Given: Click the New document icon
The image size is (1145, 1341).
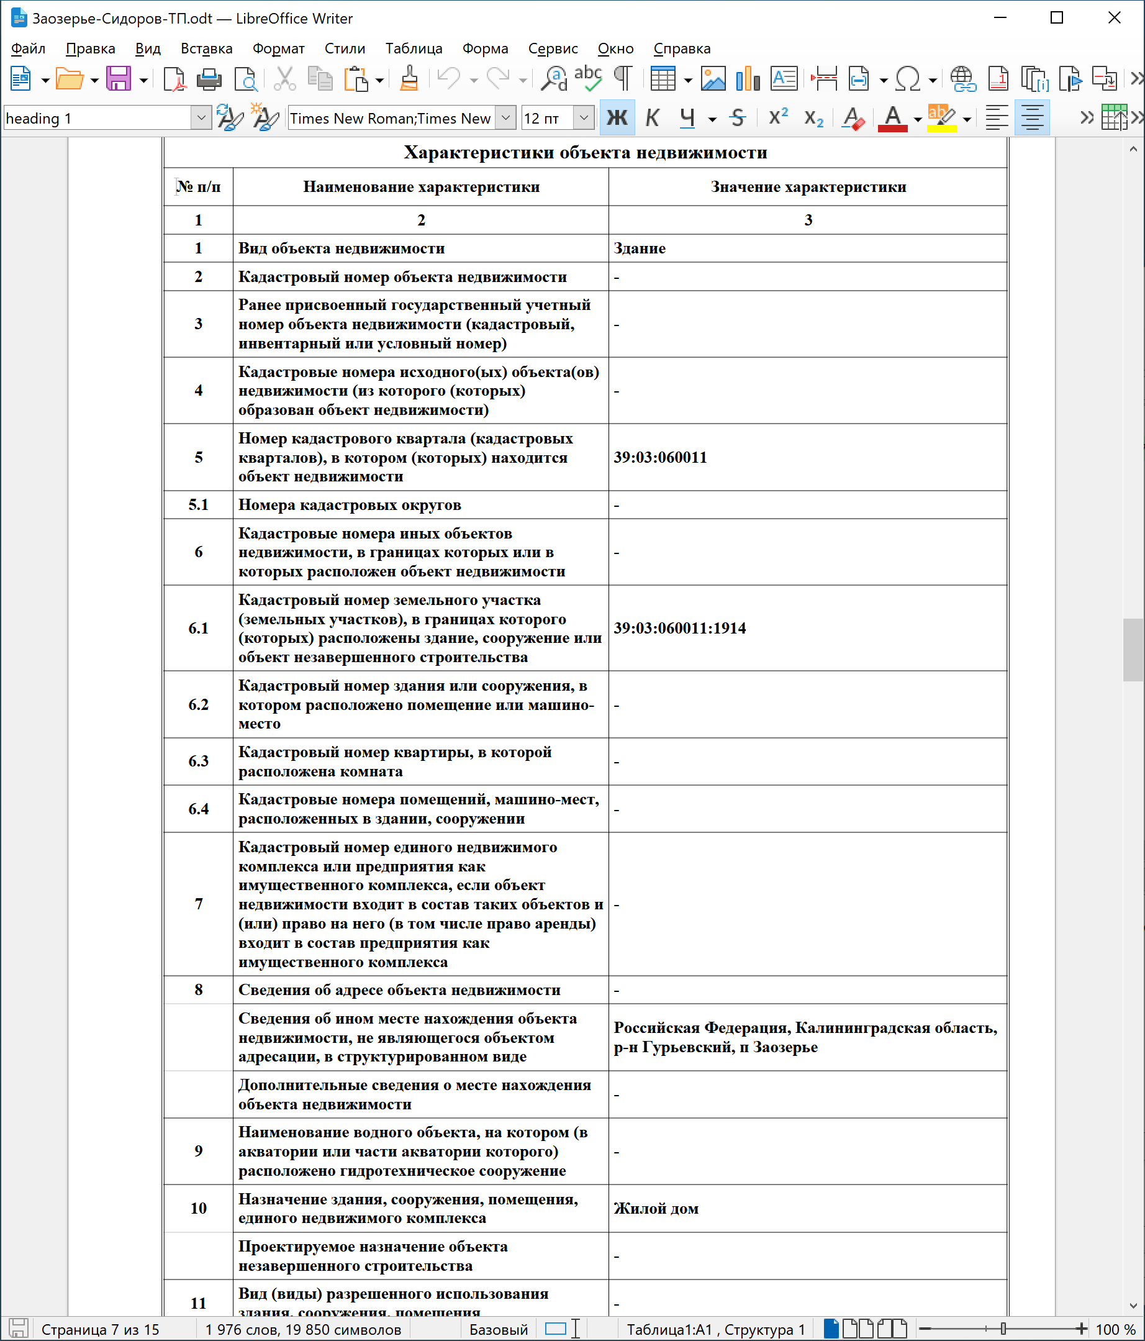Looking at the screenshot, I should tap(20, 79).
